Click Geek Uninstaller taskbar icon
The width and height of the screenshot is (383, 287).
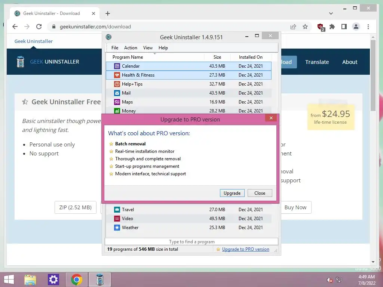point(99,280)
